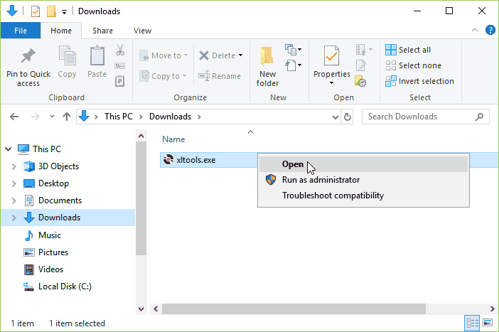Image resolution: width=499 pixels, height=332 pixels.
Task: Refresh the Downloads folder view
Action: click(347, 117)
